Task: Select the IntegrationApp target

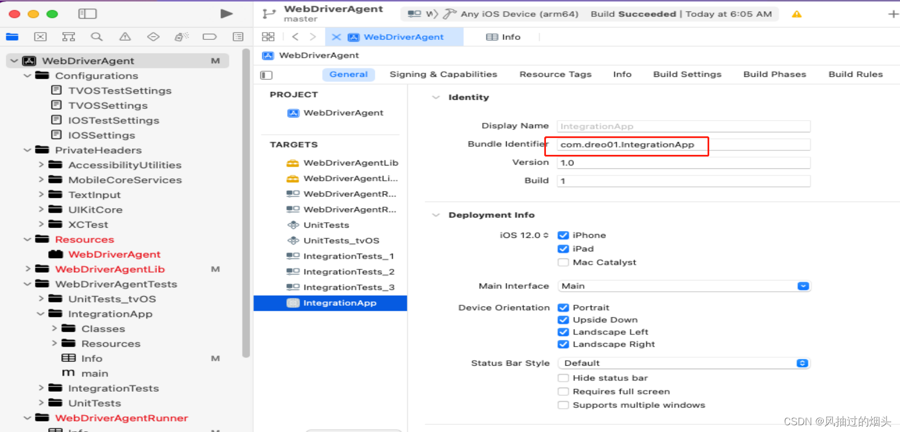Action: (330, 303)
